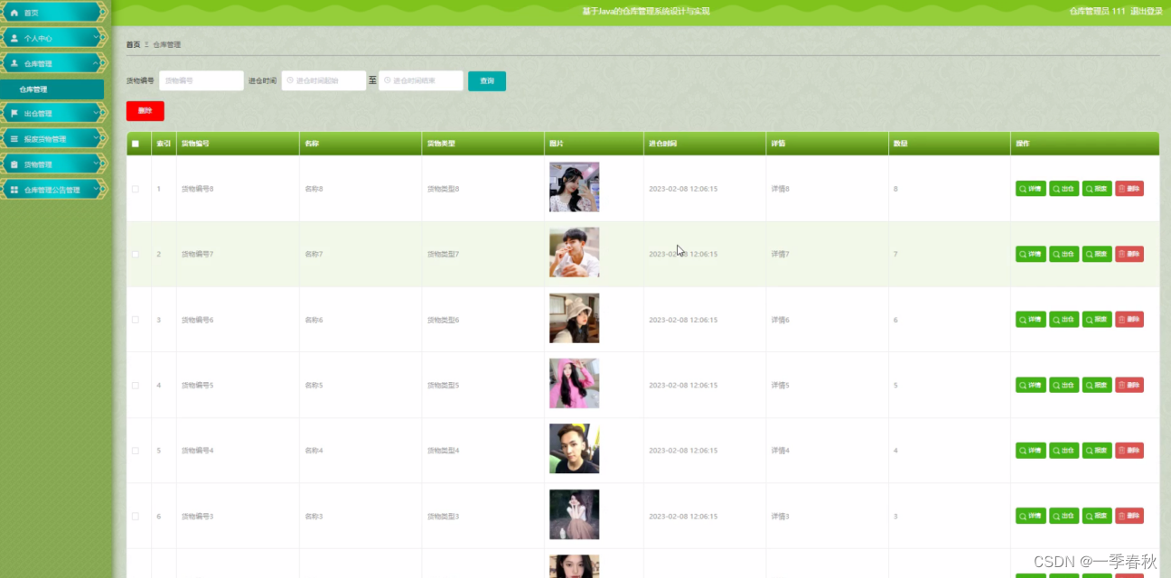Click 报废 for the 货物编号8 row
The width and height of the screenshot is (1171, 578).
pos(1097,189)
